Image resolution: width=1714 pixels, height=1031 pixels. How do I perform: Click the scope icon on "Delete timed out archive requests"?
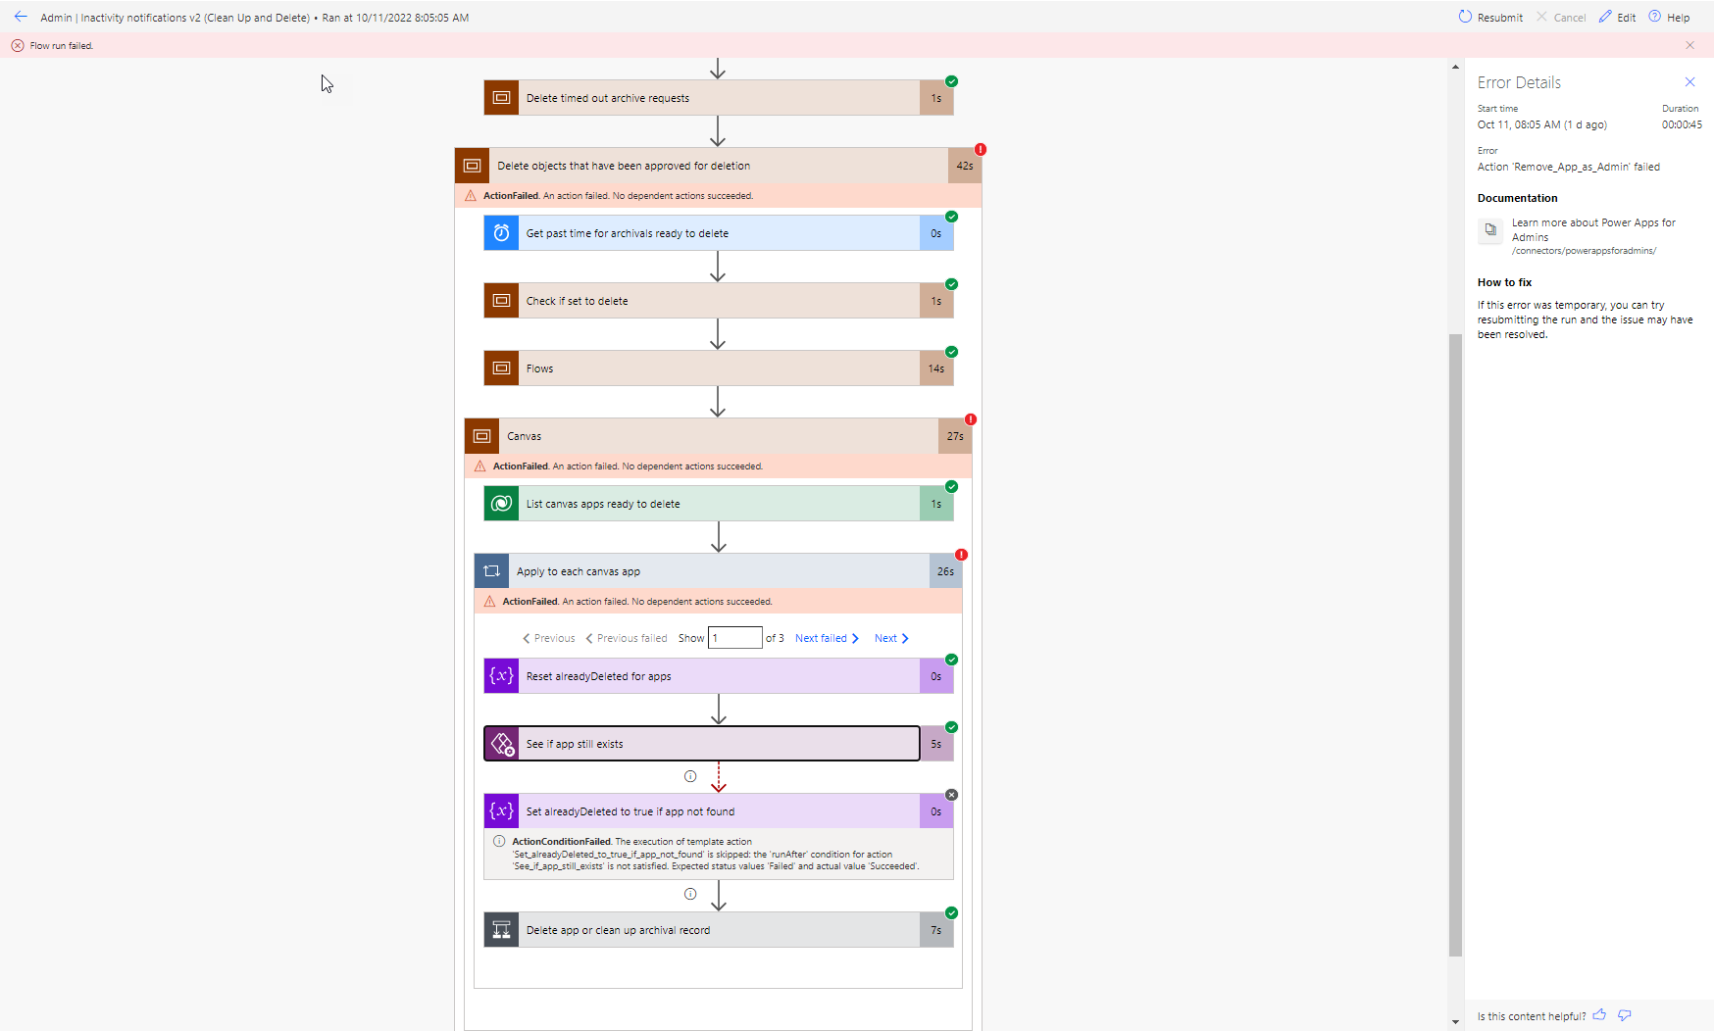[x=501, y=97]
